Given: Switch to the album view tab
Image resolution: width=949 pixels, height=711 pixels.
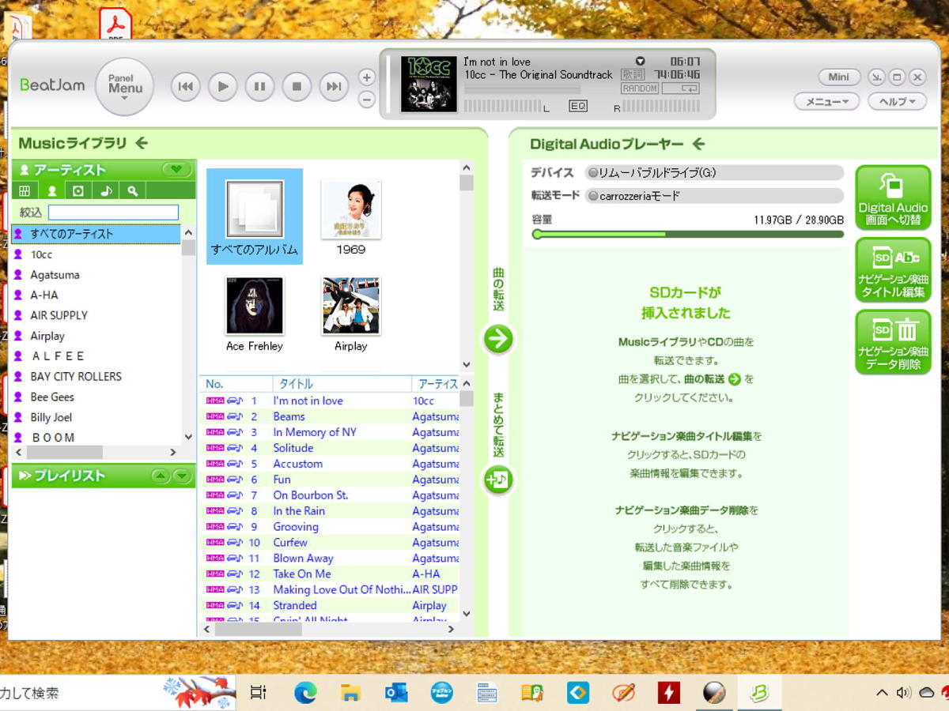Looking at the screenshot, I should (78, 191).
